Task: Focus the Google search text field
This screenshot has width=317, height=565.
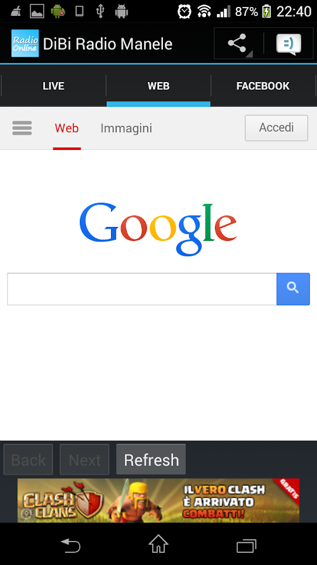Action: click(142, 289)
